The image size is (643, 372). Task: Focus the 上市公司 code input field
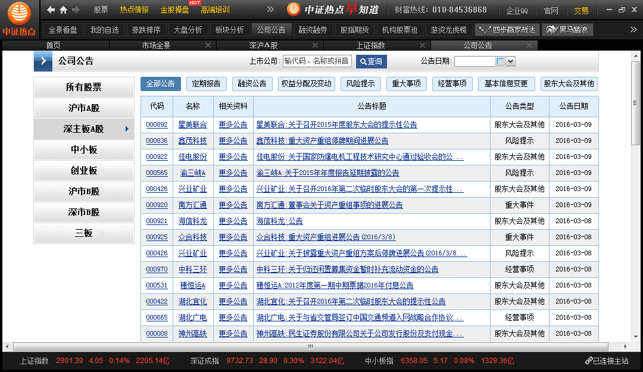click(317, 61)
